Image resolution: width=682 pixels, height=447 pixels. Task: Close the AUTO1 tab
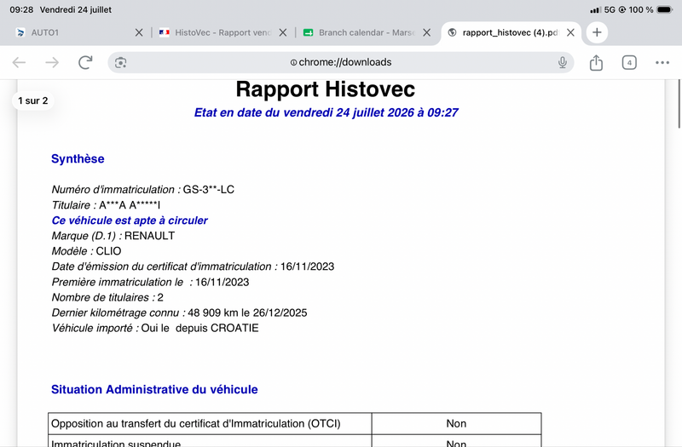139,32
